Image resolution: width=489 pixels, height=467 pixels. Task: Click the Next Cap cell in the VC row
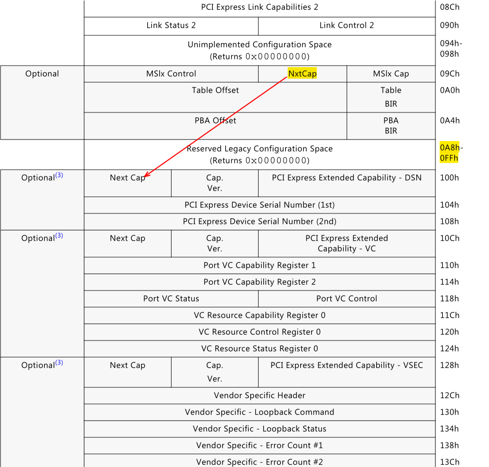coord(127,244)
